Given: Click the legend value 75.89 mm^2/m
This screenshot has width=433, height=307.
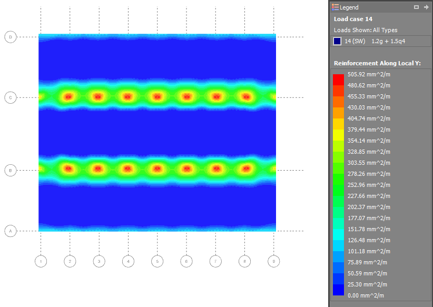Looking at the screenshot, I should click(x=367, y=262).
